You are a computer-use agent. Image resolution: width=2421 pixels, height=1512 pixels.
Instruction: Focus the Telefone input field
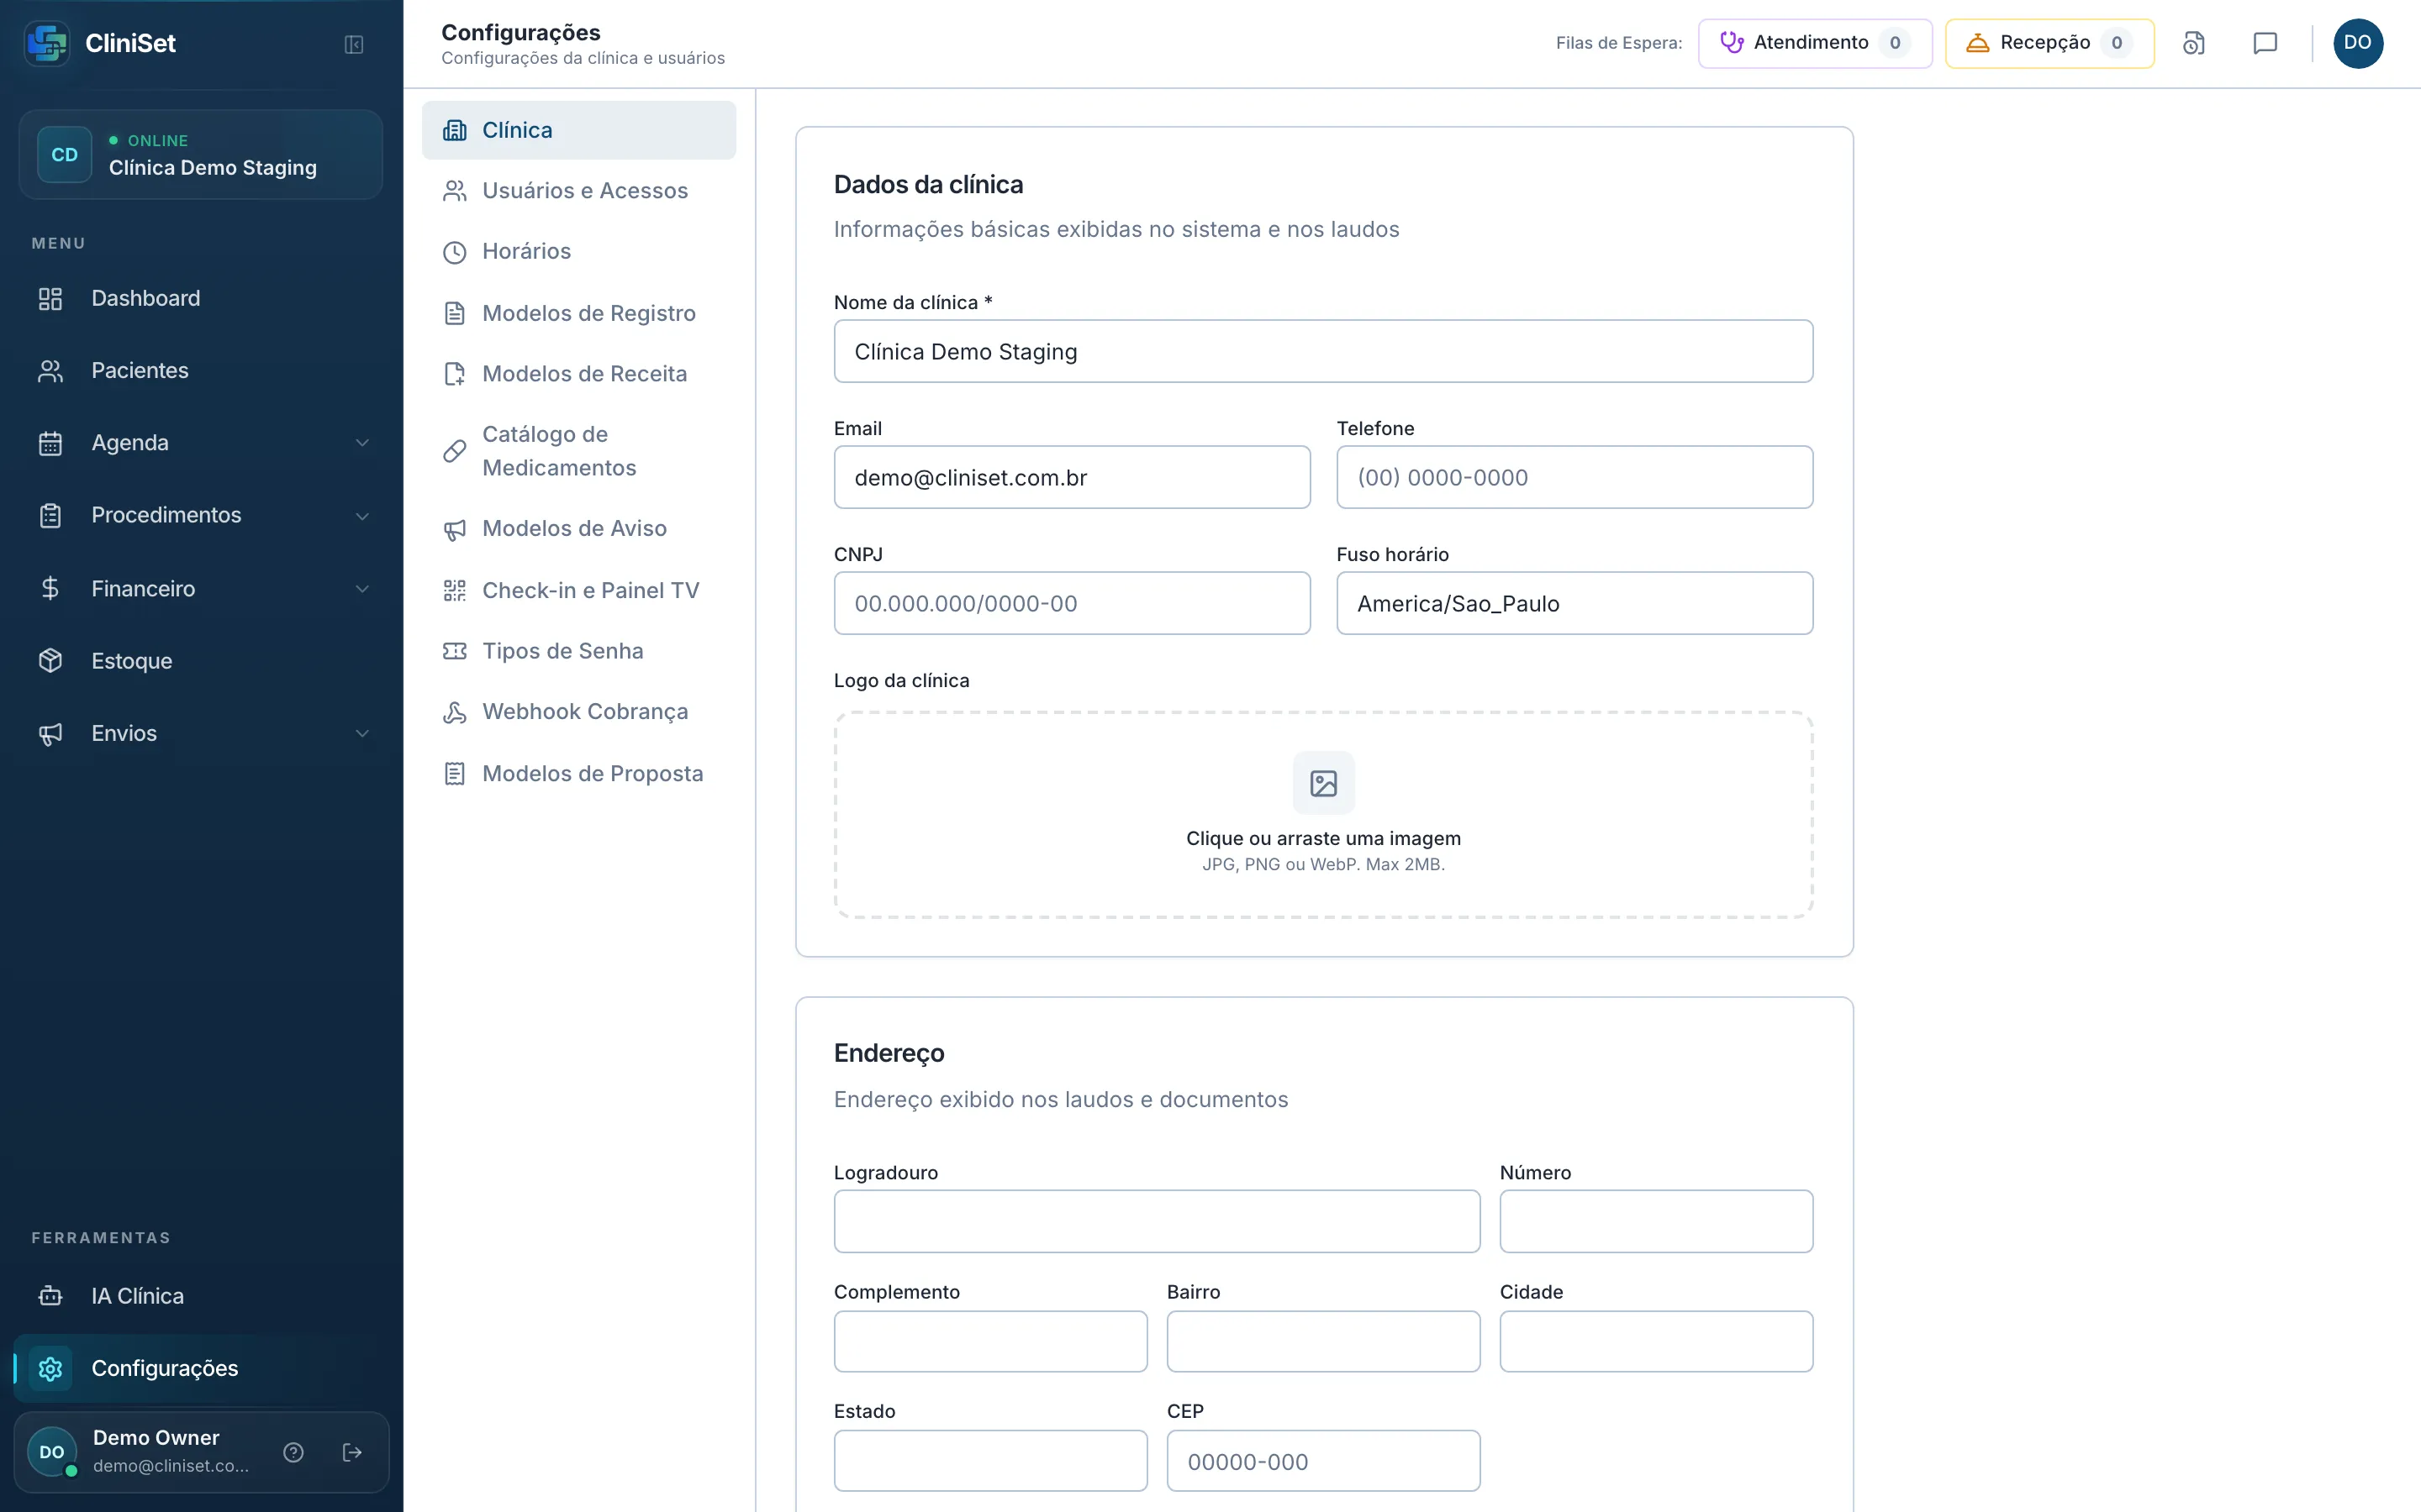click(1574, 477)
